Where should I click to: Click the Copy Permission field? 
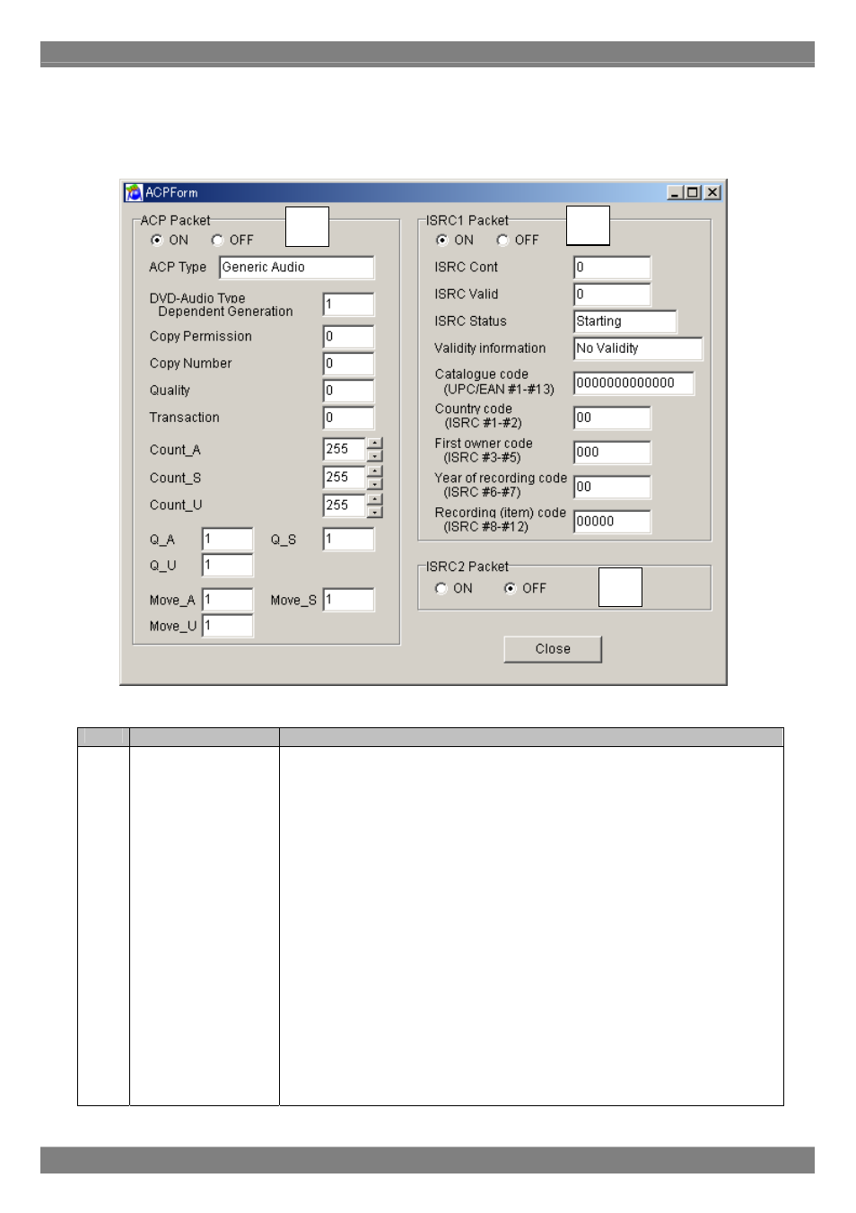(x=349, y=337)
